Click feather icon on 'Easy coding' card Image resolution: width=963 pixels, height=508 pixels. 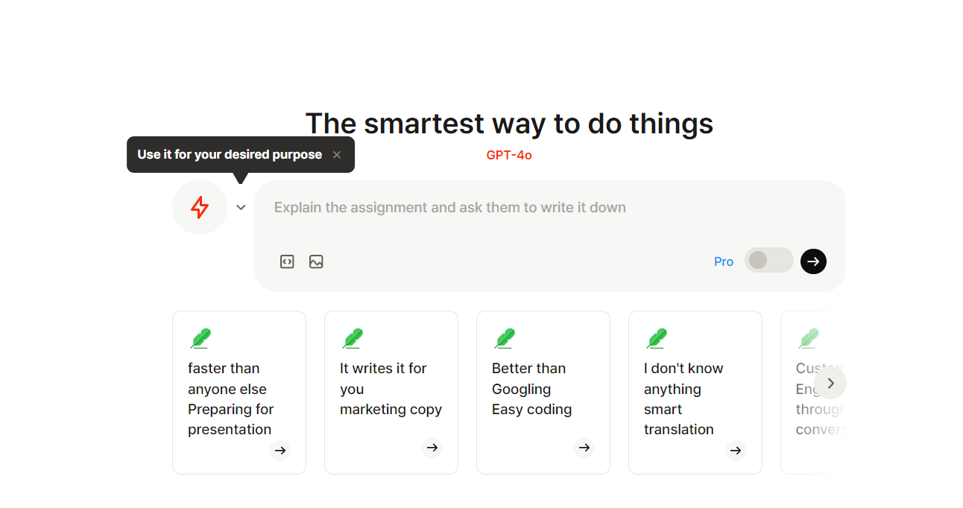pos(505,339)
